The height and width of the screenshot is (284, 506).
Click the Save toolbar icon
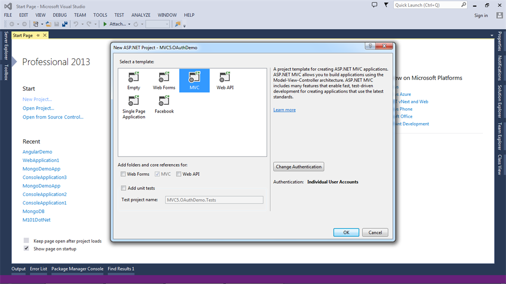pos(57,24)
